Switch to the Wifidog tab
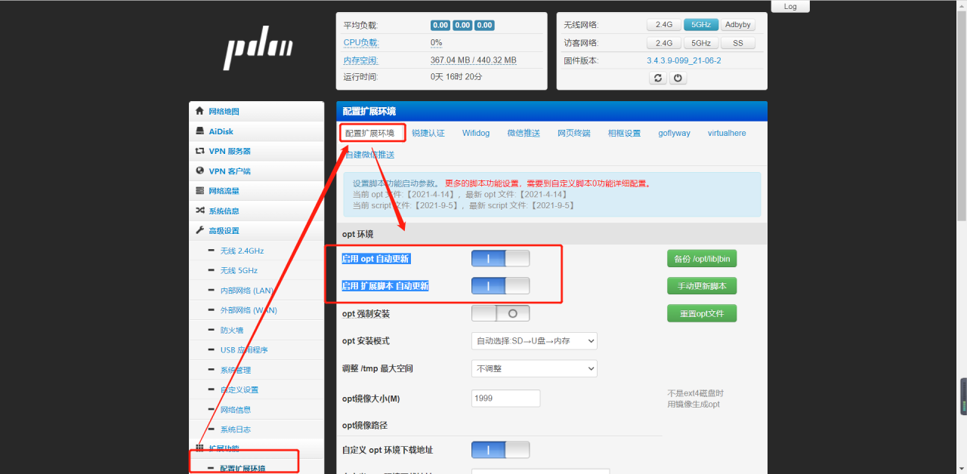 pyautogui.click(x=476, y=134)
